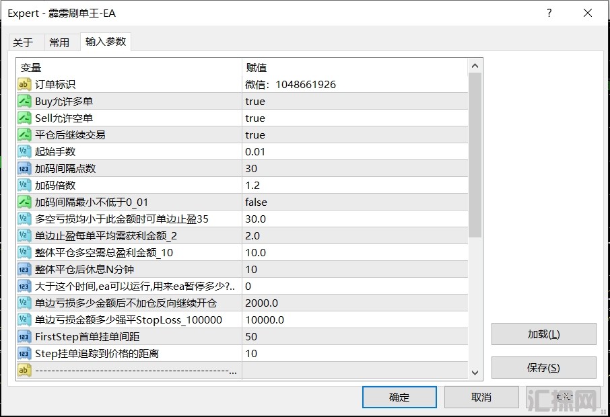Viewport: 610px width, 417px height.
Task: Switch to the 常用 tab
Action: pyautogui.click(x=59, y=42)
